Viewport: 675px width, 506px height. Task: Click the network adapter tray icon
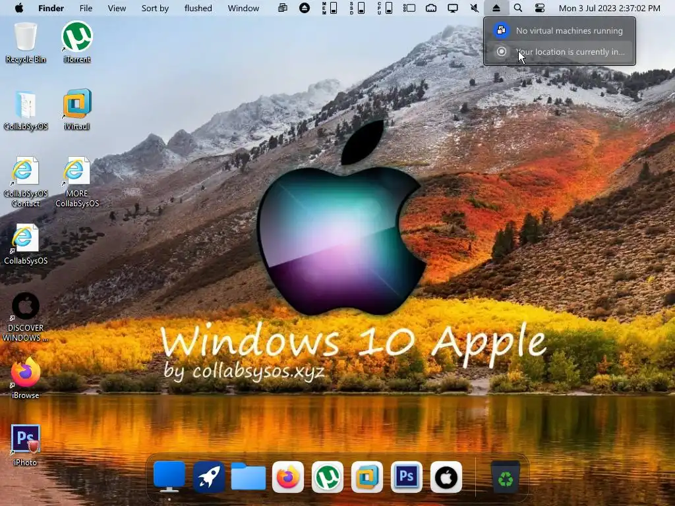pyautogui.click(x=431, y=8)
